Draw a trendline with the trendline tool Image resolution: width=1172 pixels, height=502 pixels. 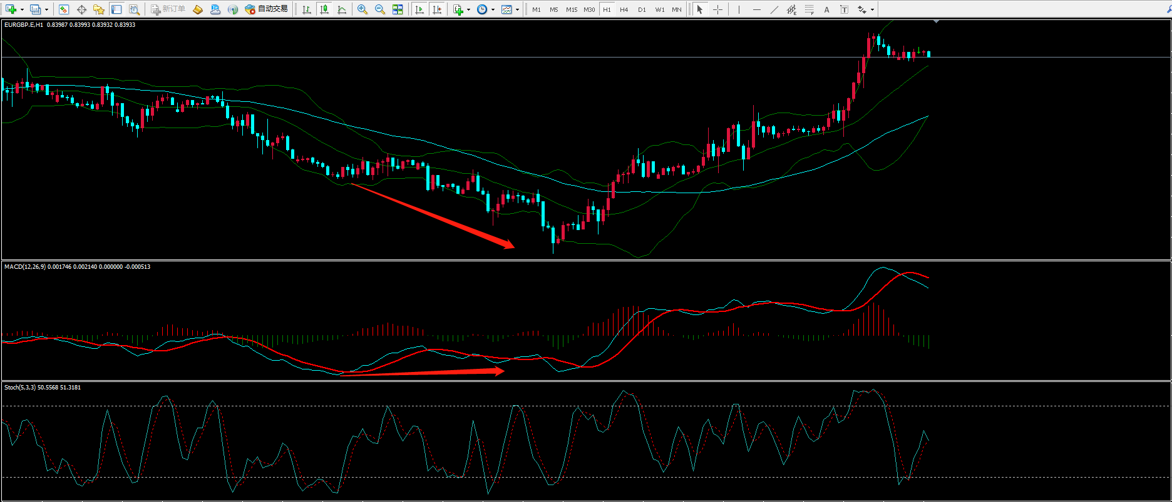(774, 9)
